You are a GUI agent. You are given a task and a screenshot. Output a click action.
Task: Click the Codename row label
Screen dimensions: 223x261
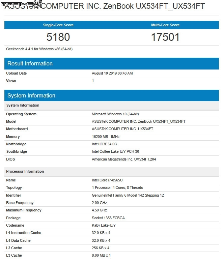point(15,225)
